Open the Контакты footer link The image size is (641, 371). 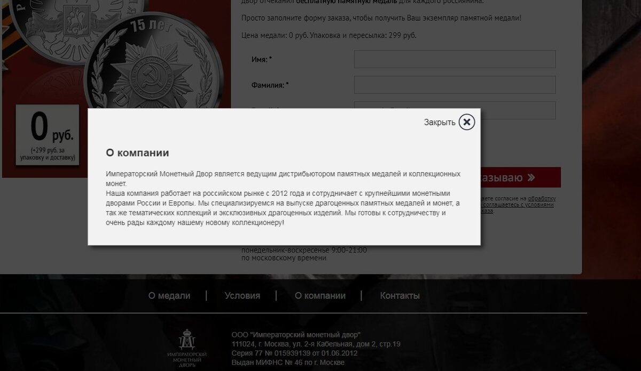click(x=400, y=295)
